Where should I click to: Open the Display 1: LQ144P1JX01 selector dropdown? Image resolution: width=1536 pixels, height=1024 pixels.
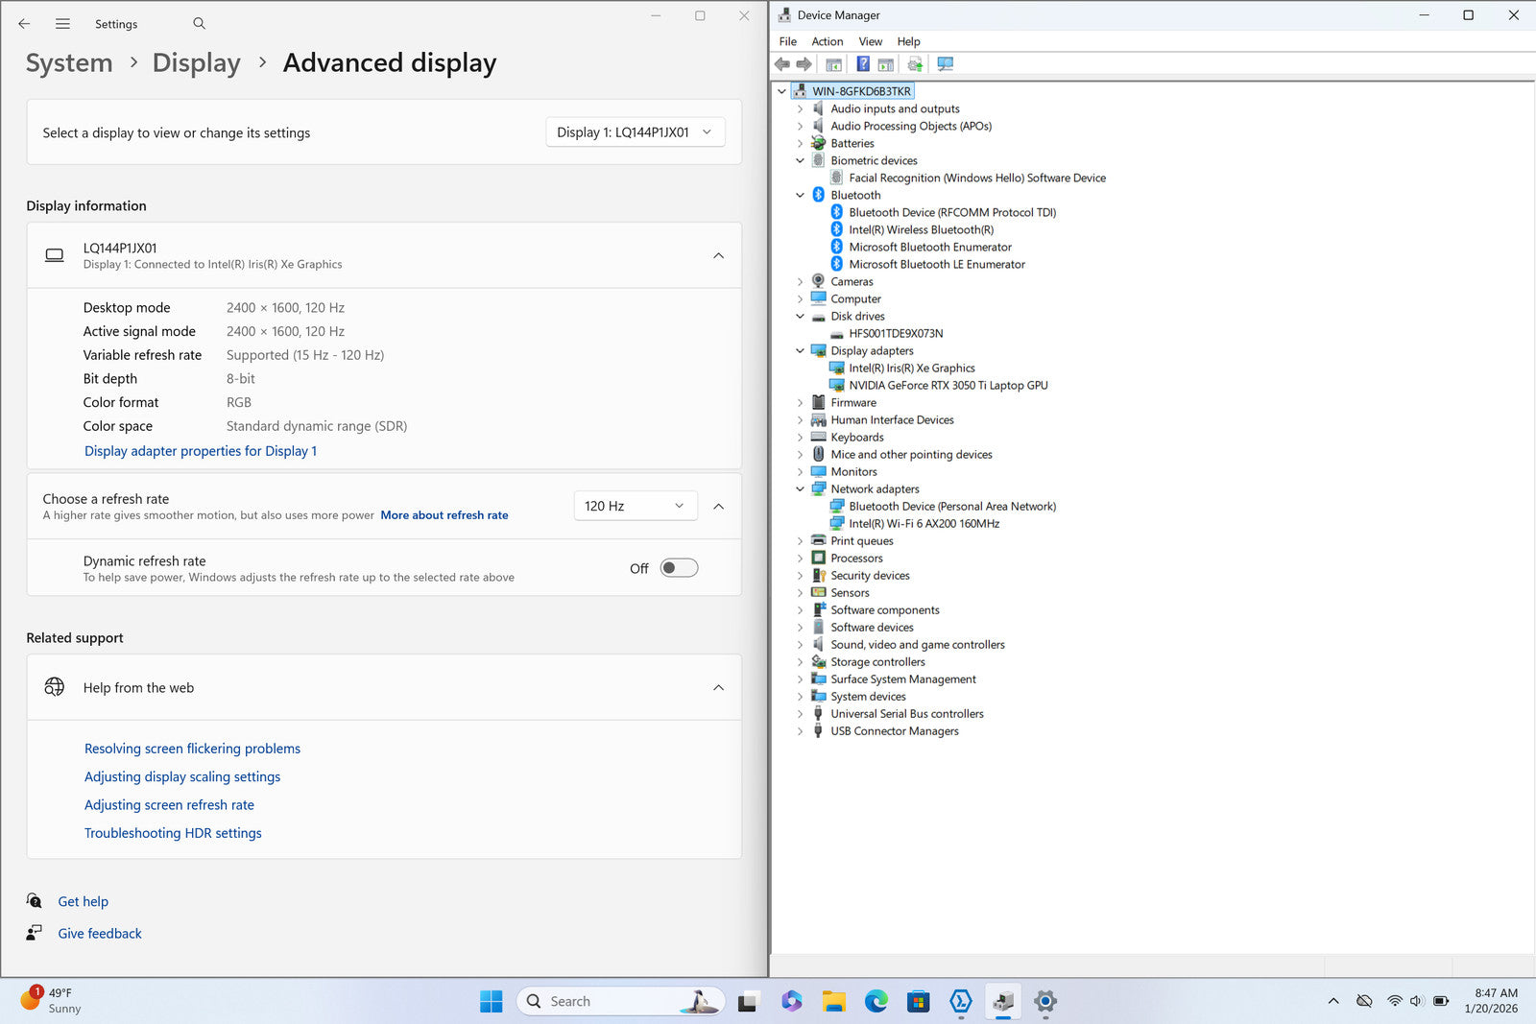(635, 132)
